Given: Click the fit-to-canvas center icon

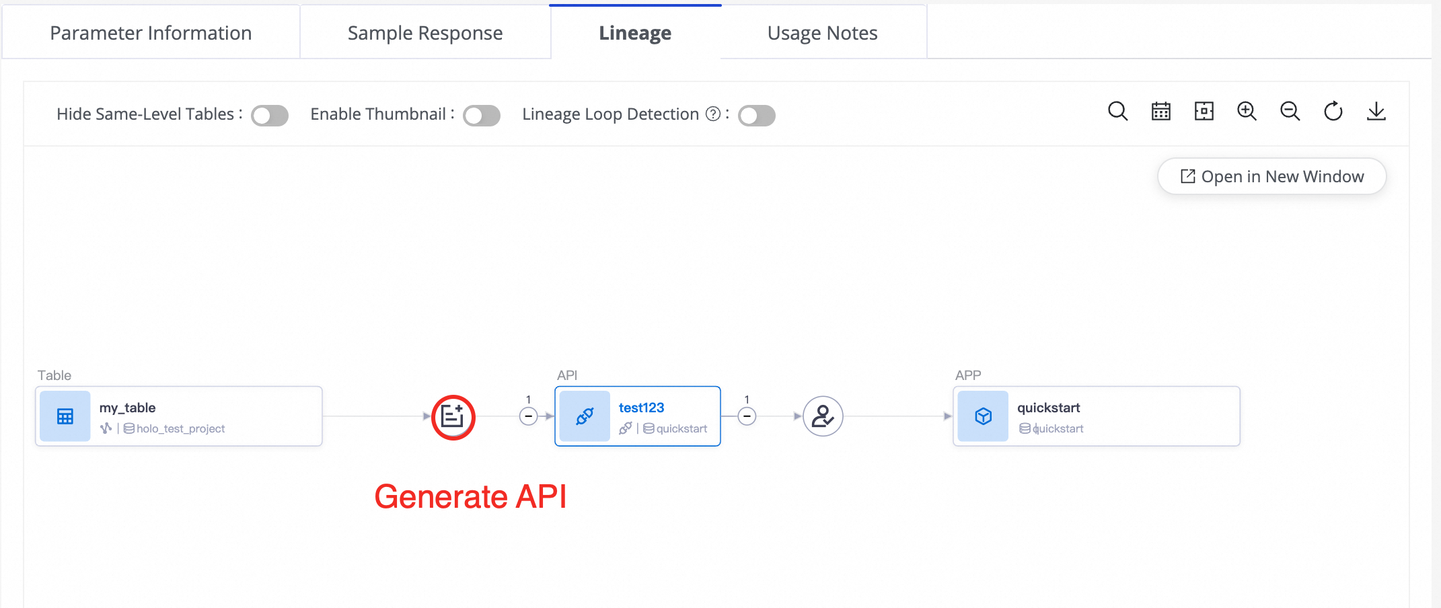Looking at the screenshot, I should click(1204, 111).
